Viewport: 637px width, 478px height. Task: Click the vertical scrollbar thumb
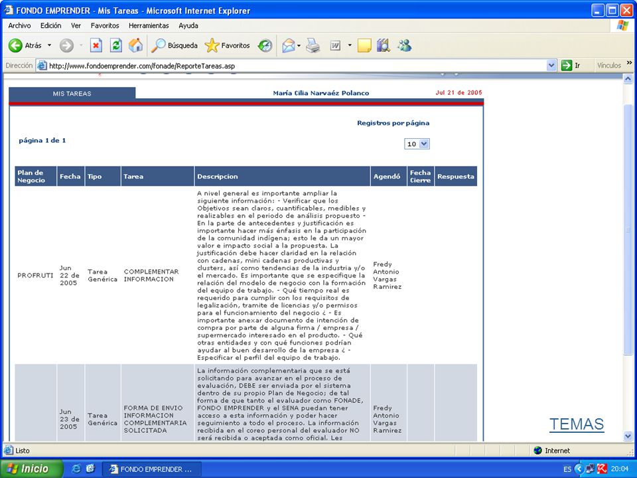click(x=628, y=230)
